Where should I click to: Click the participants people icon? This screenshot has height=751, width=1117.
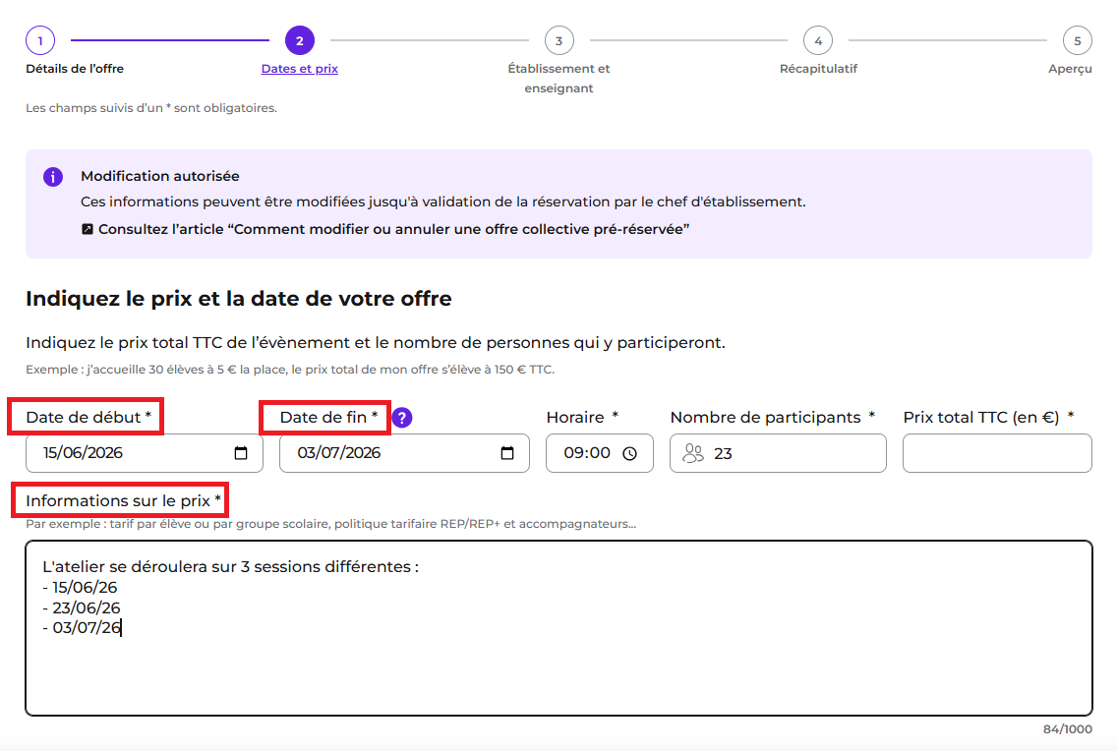coord(693,453)
